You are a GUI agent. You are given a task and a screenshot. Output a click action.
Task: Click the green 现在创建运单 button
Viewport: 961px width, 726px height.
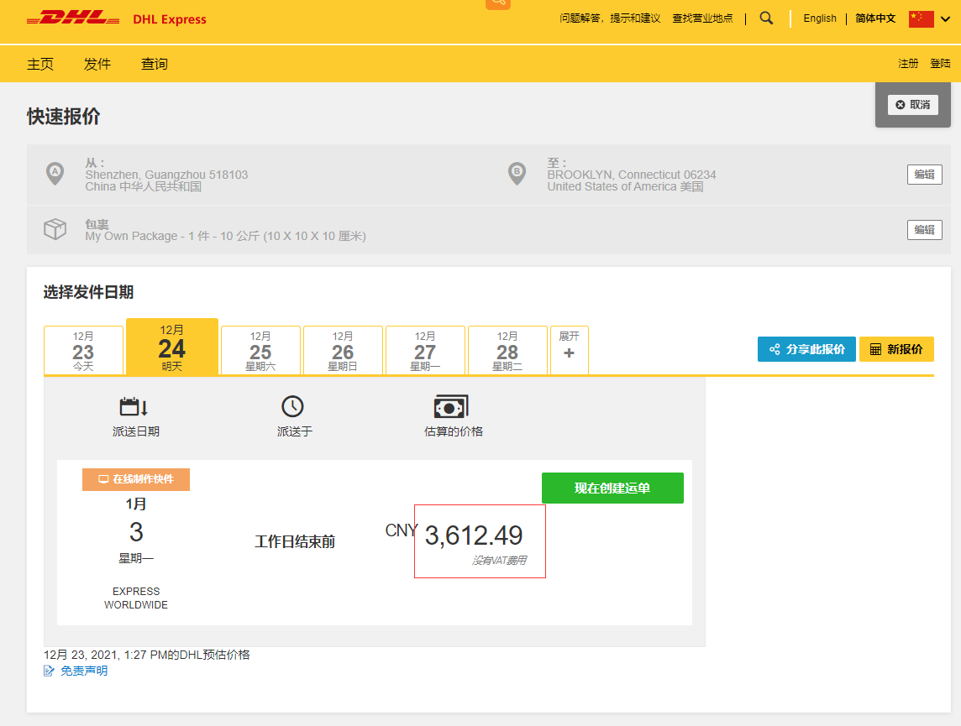pos(612,488)
